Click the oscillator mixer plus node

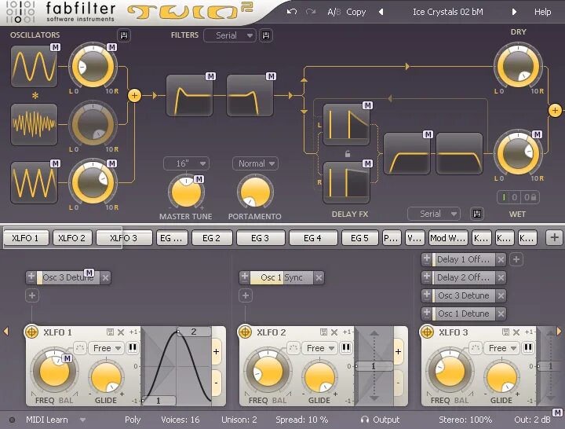[x=134, y=96]
